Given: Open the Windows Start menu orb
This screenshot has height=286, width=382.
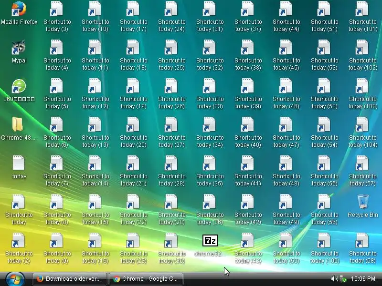Looking at the screenshot, I should [x=15, y=279].
